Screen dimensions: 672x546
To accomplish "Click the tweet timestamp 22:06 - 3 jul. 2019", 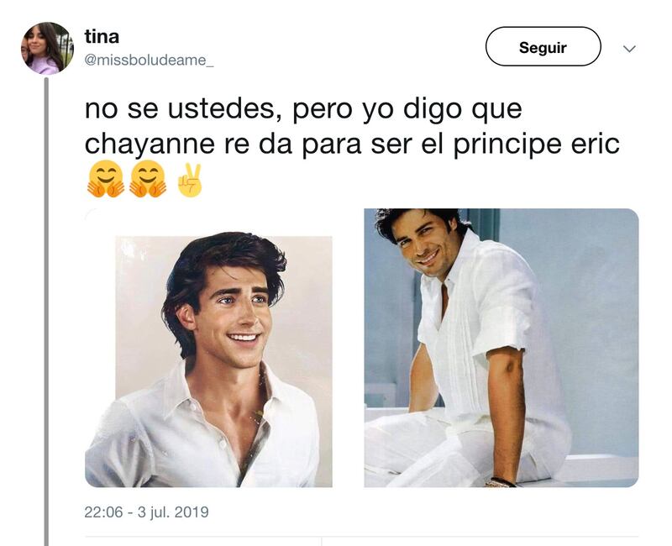I will (x=146, y=512).
